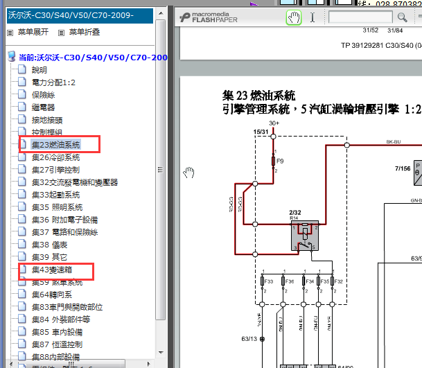Open the 集64轉向系 entry
The image size is (422, 368).
pos(52,295)
